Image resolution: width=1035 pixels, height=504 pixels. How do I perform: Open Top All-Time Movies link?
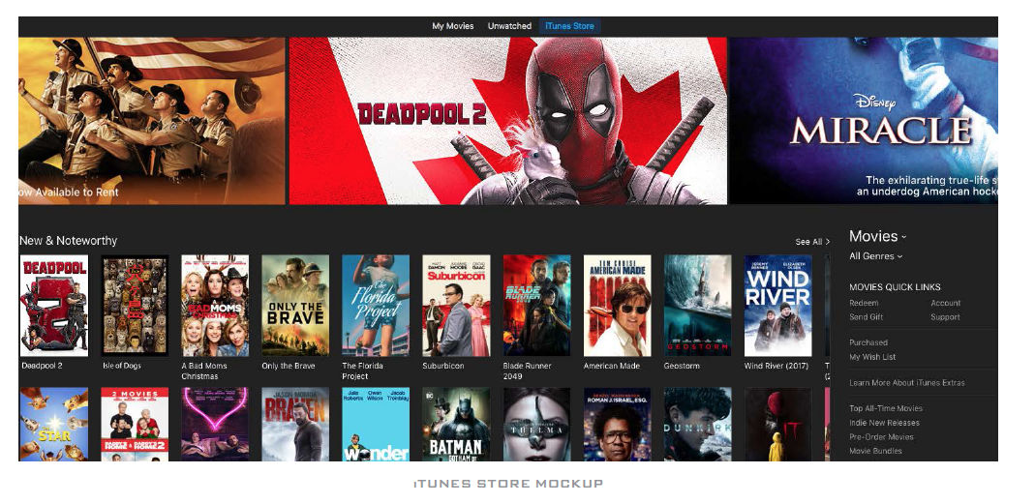click(x=887, y=408)
